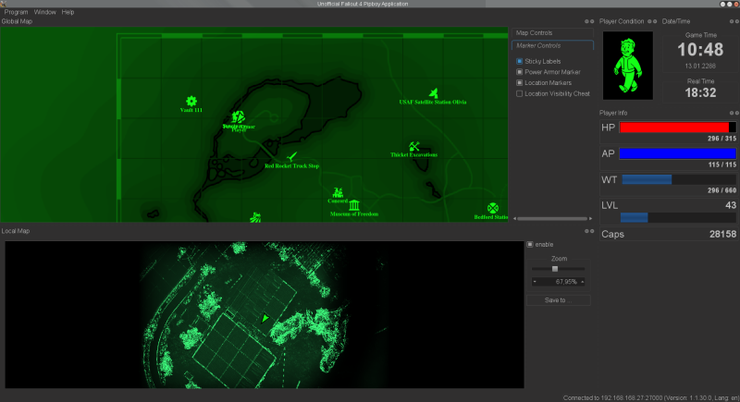Open the Help menu
740x402 pixels.
click(68, 12)
